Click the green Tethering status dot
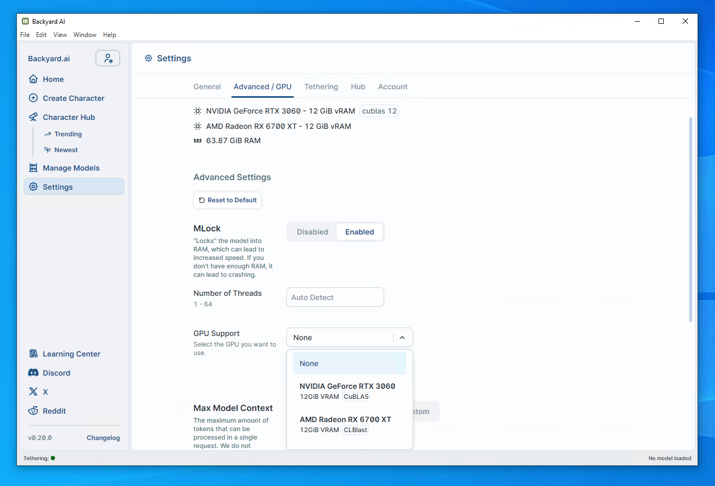The height and width of the screenshot is (486, 715). click(53, 458)
